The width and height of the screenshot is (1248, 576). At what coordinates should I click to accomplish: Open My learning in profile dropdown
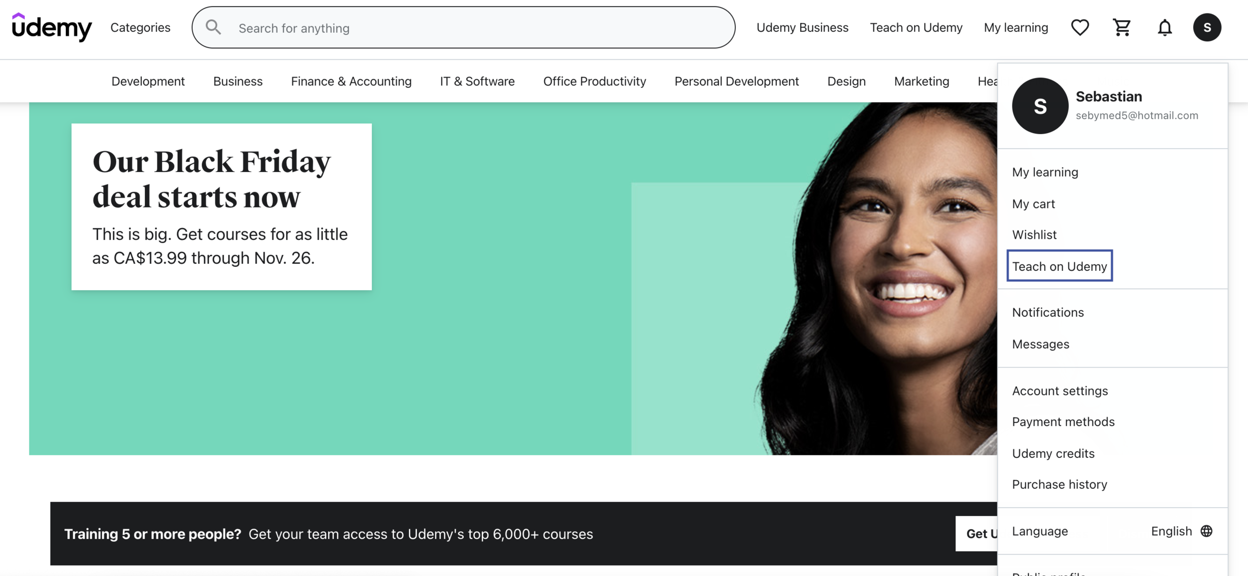[x=1045, y=172]
